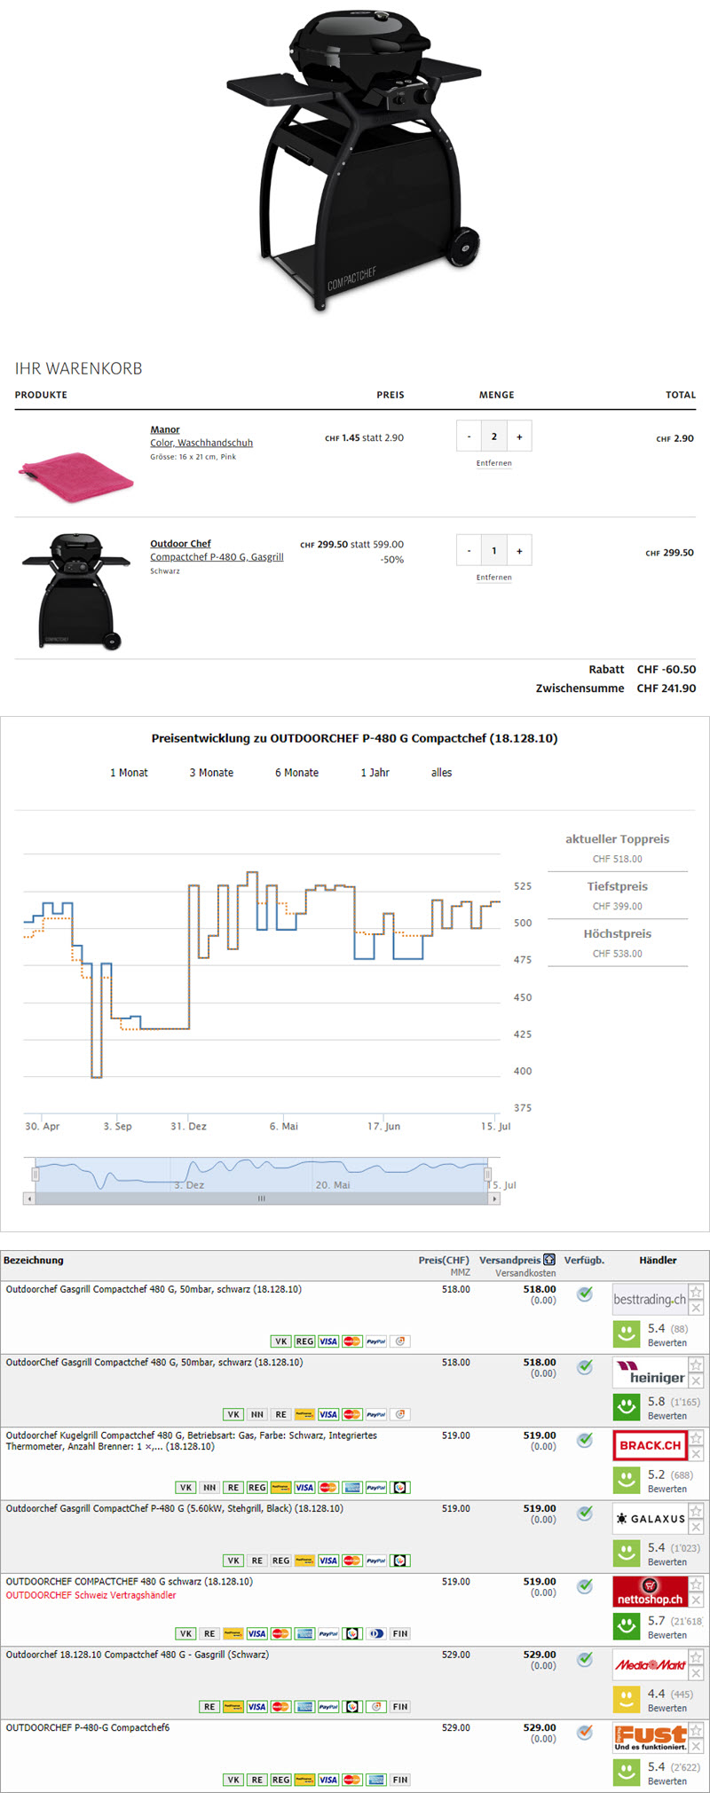Remove the Waschhandschuh via its Entfernen link
The image size is (710, 1793).
pos(493,463)
